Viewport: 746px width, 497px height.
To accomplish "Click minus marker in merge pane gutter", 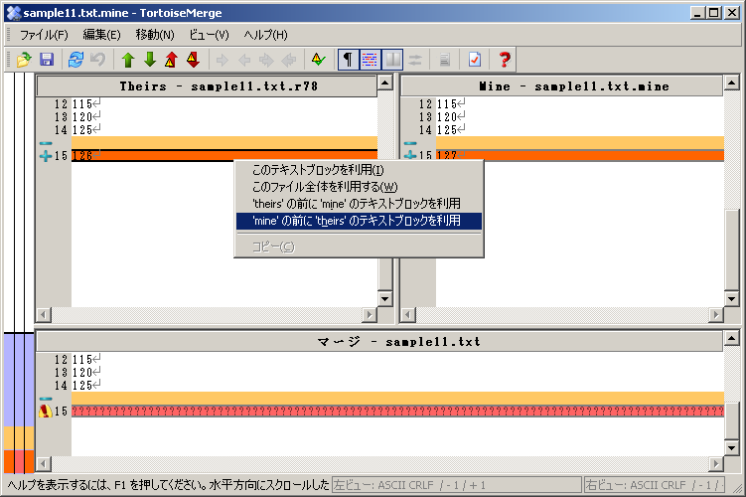I will (x=46, y=399).
